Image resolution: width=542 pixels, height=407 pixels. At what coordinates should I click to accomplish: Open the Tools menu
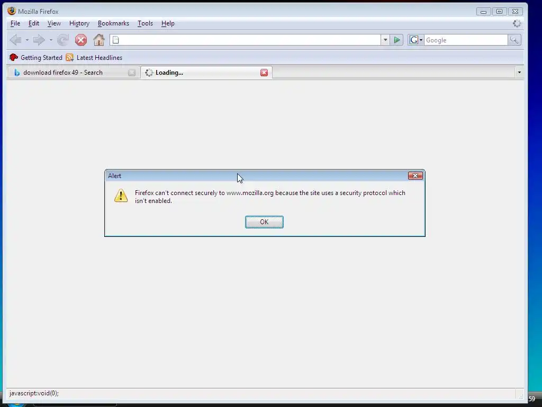pos(145,23)
